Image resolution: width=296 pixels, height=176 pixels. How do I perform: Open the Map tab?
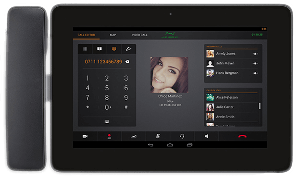coord(113,35)
